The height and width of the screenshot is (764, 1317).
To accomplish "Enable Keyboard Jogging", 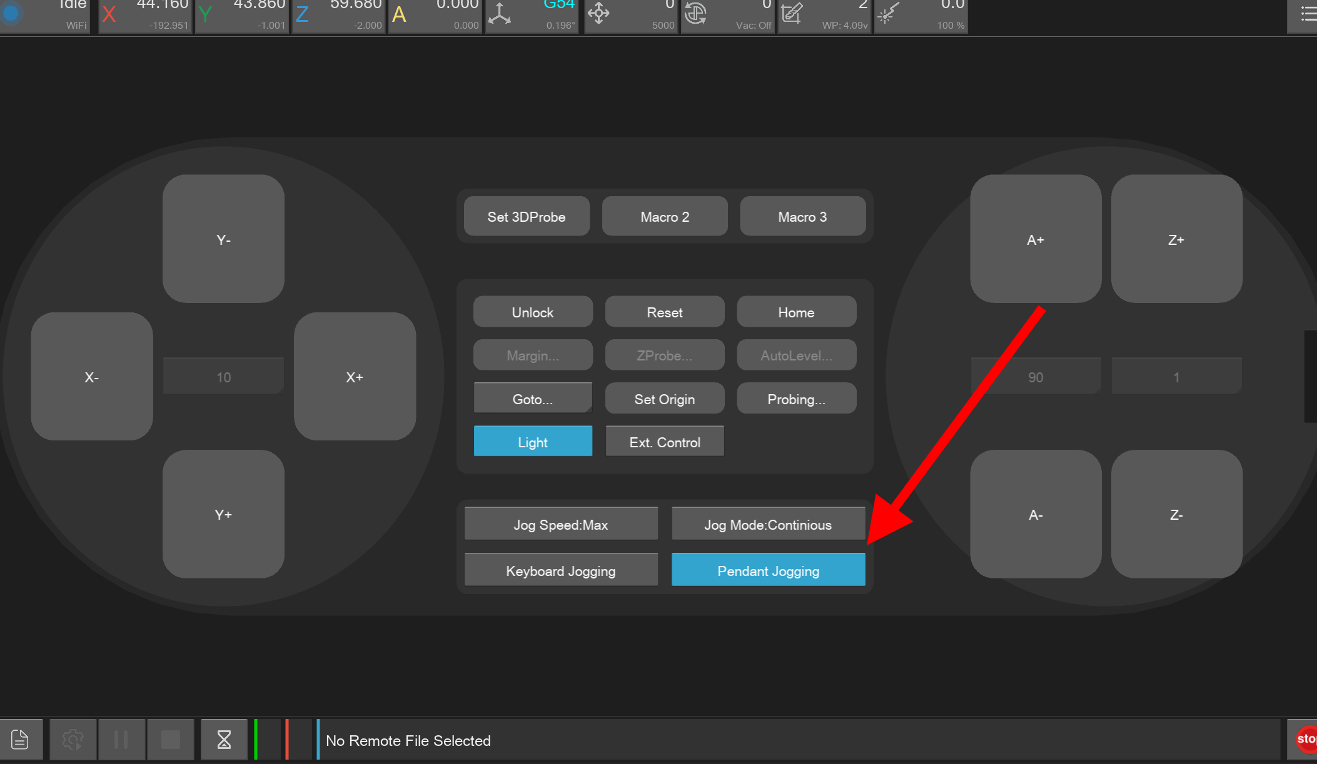I will pos(560,570).
